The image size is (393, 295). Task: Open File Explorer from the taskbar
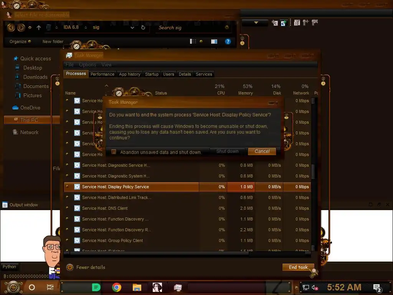(x=137, y=287)
